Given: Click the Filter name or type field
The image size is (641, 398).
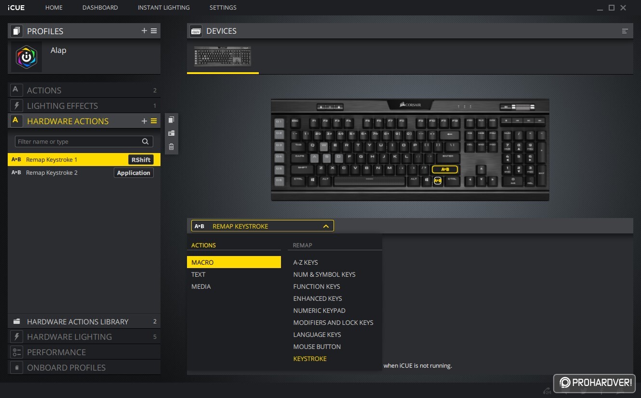Looking at the screenshot, I should click(84, 141).
